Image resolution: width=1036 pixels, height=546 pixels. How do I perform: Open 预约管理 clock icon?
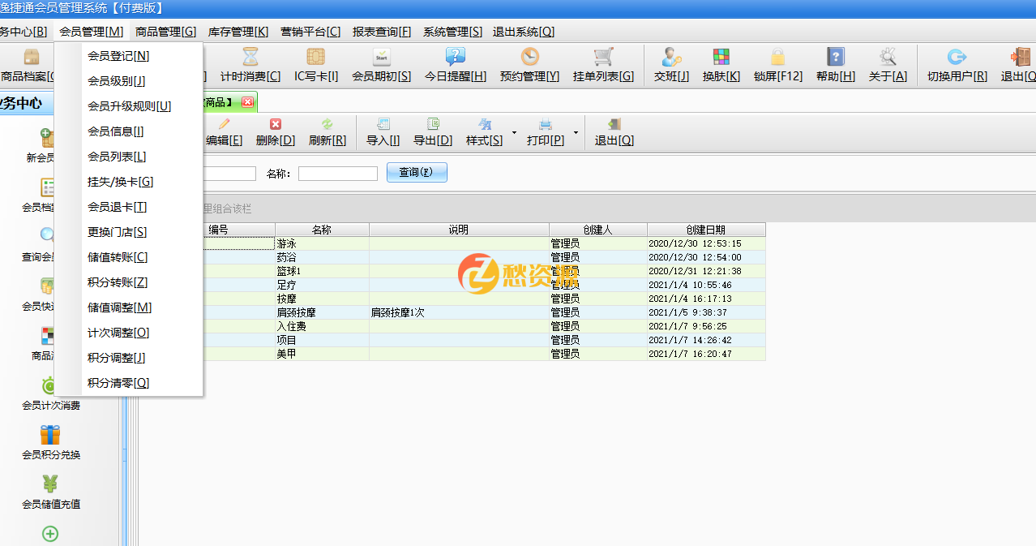pos(529,58)
